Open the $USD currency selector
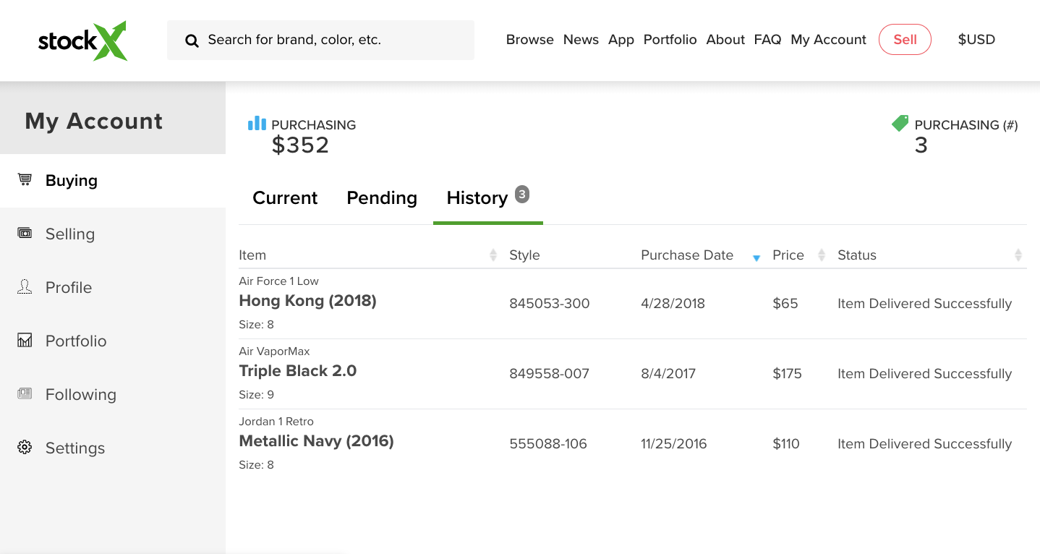 976,40
